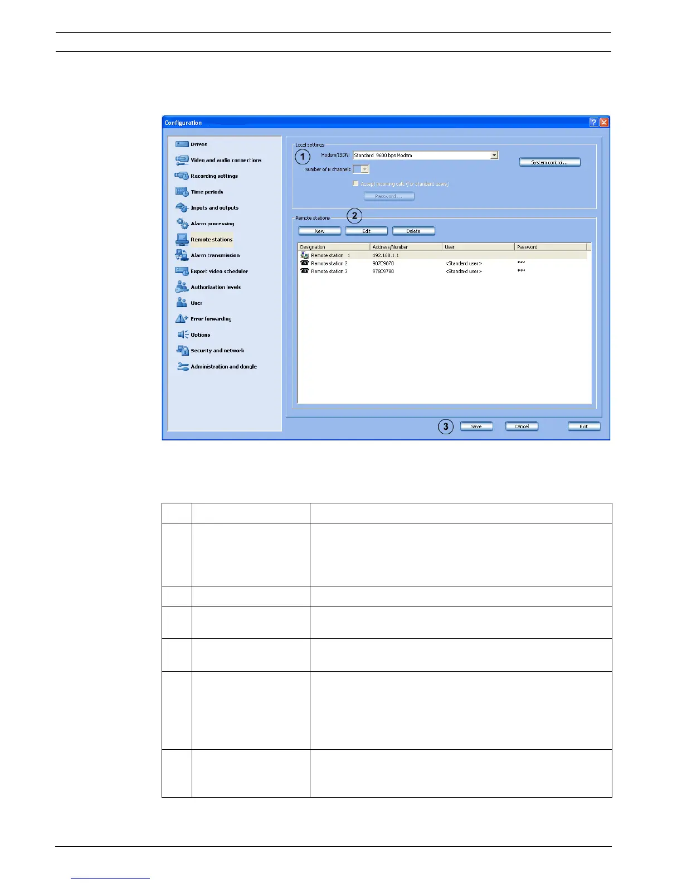Select Inputs and outputs icon
Image resolution: width=682 pixels, height=883 pixels.
pos(182,208)
